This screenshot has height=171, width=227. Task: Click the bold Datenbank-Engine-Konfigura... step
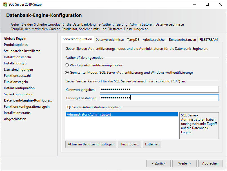coord(28,100)
